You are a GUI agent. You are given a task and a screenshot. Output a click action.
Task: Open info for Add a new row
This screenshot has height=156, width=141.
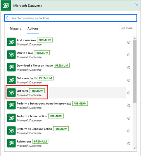pos(129,42)
